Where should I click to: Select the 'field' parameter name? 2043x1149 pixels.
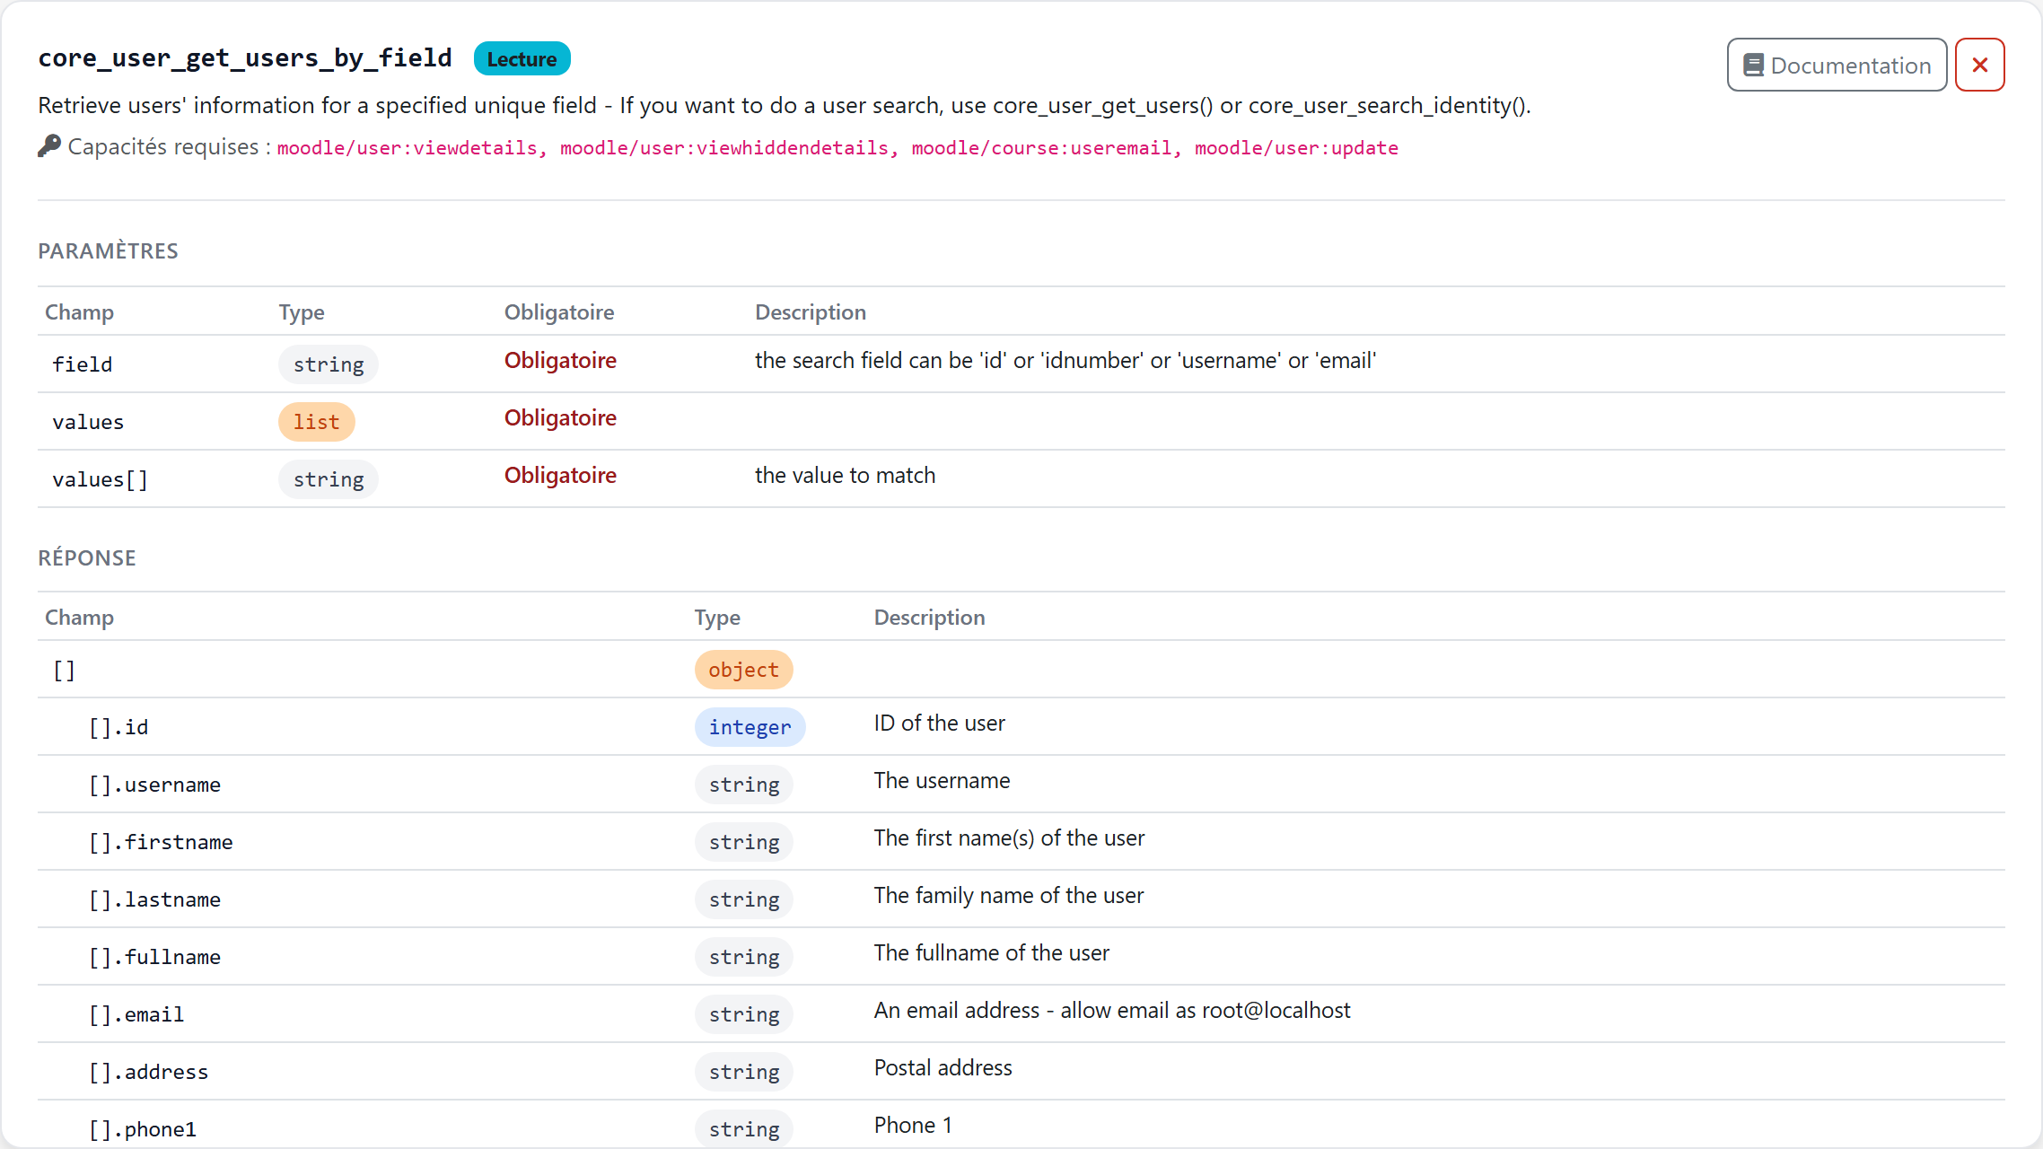pos(83,364)
